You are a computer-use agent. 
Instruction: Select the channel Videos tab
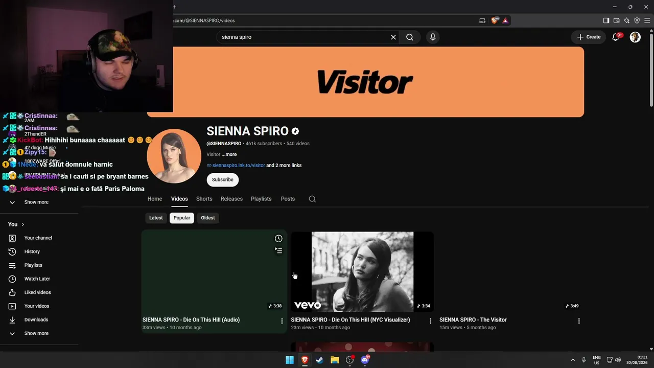point(179,199)
